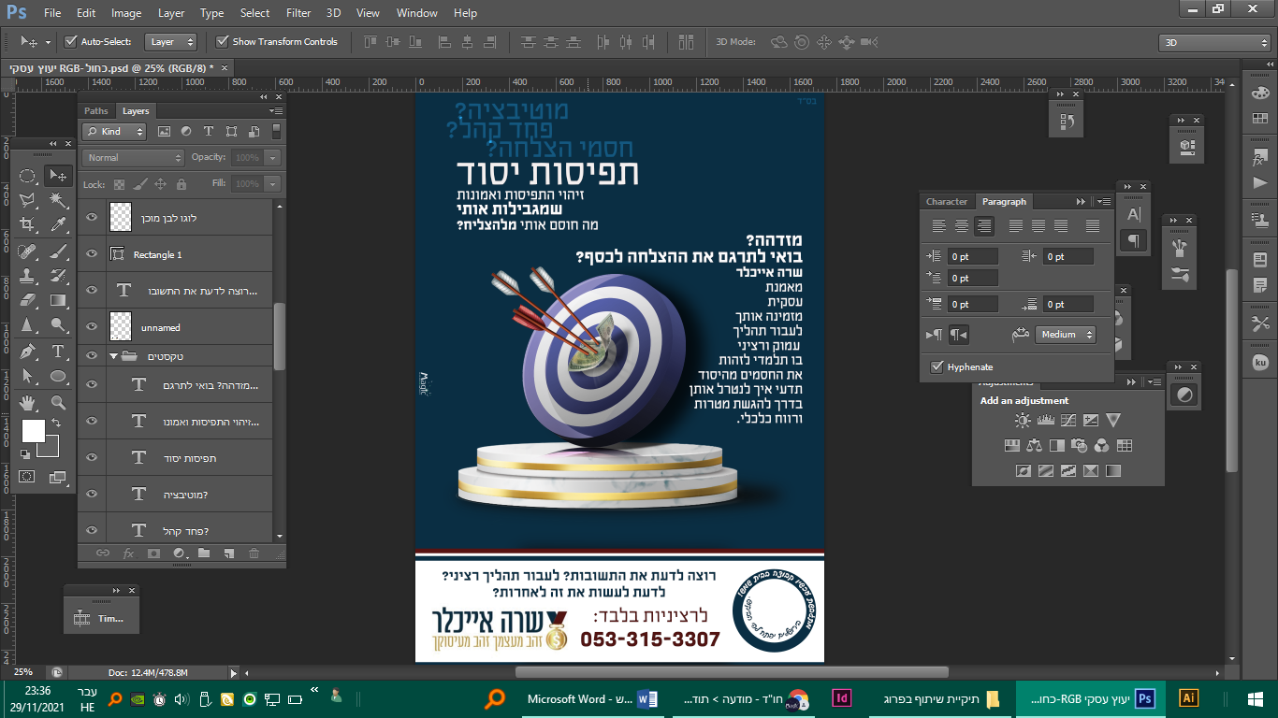The height and width of the screenshot is (718, 1278).
Task: Collapse the טקסטים layer group
Action: (x=113, y=356)
